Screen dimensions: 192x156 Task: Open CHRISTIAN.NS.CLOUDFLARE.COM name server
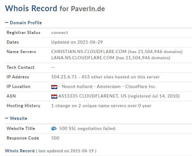(89, 52)
